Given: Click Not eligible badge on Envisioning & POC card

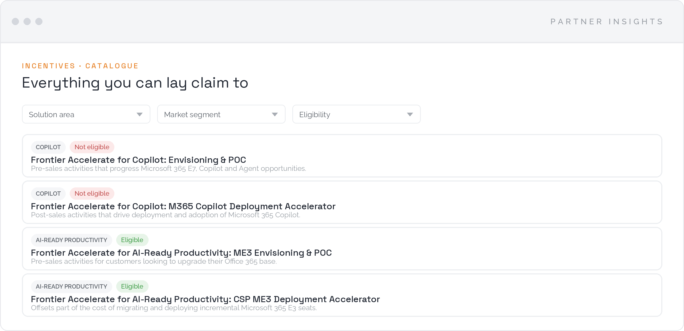Looking at the screenshot, I should (92, 147).
